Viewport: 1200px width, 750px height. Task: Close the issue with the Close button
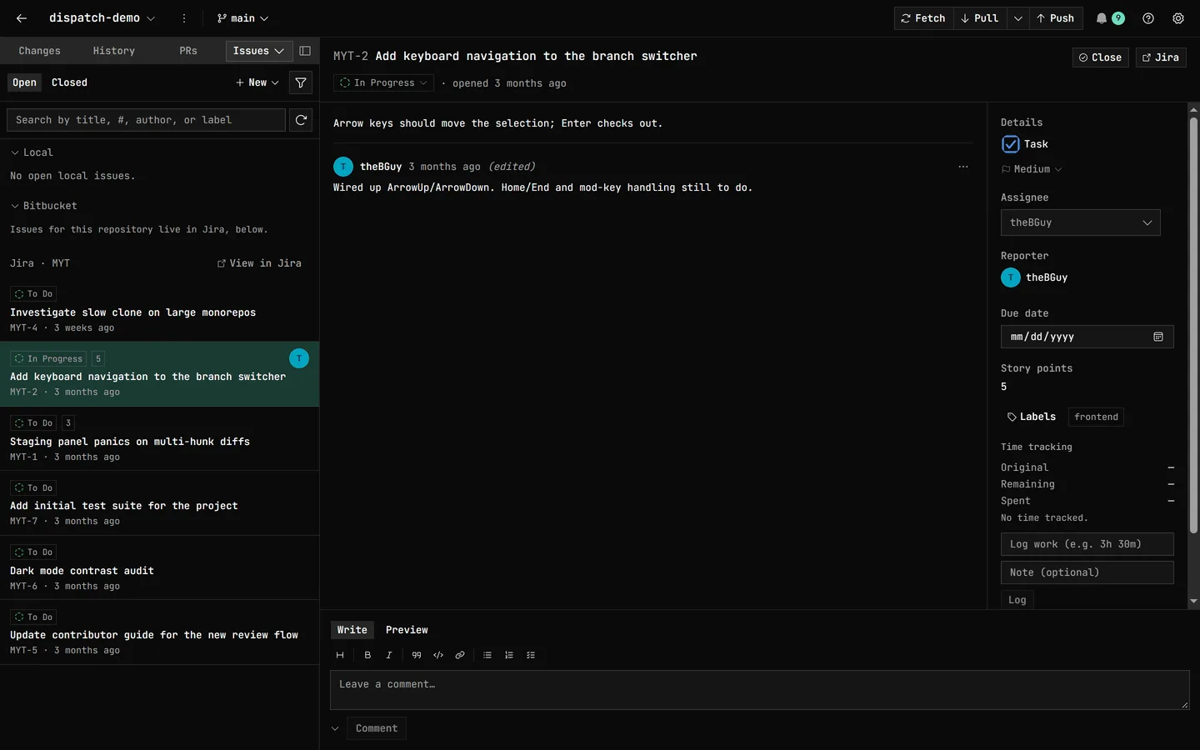pos(1101,57)
